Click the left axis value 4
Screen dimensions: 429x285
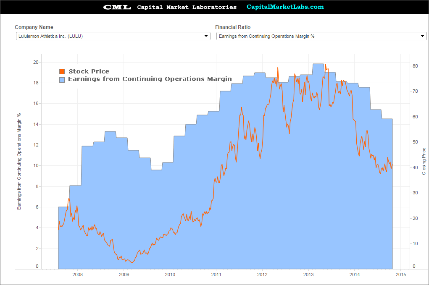[37, 227]
